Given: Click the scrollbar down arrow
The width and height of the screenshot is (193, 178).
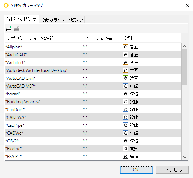Looking at the screenshot, I should 184,157.
